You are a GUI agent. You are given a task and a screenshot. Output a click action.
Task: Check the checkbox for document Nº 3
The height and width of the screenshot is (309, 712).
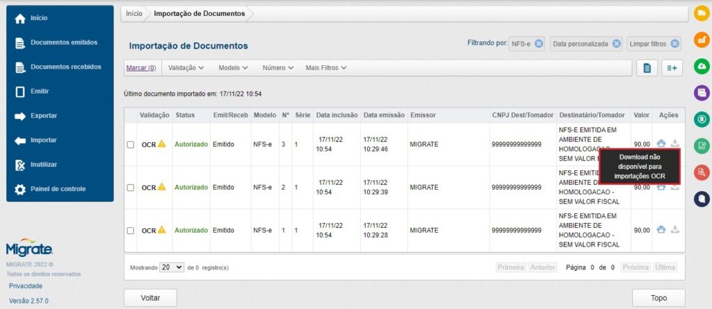(x=131, y=144)
